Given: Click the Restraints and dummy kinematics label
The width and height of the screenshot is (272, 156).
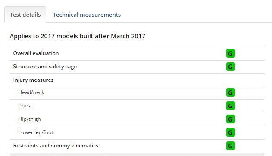Looking at the screenshot, I should click(56, 146).
